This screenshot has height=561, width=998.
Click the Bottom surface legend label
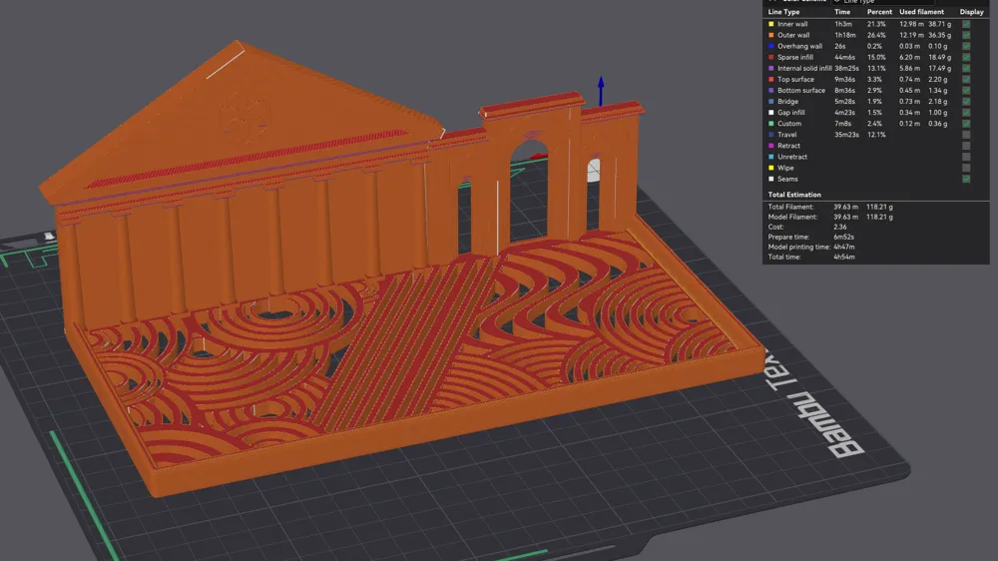(801, 91)
